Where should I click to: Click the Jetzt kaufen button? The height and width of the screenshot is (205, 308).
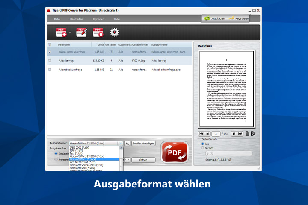coord(215,18)
